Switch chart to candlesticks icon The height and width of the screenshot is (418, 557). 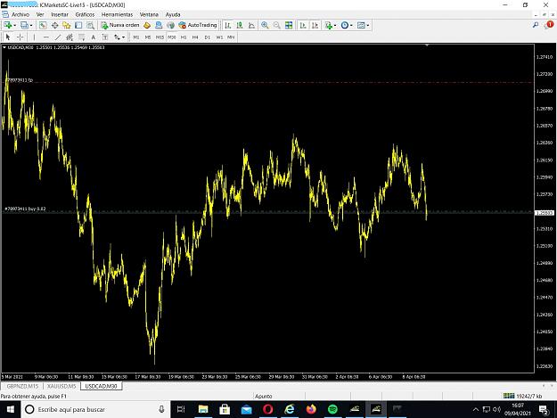point(240,25)
